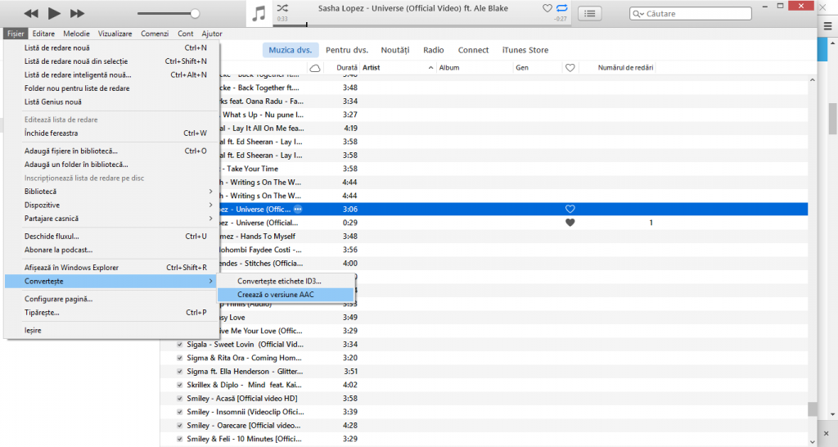The image size is (838, 447).
Task: Expand the Partajare casnică submenu
Action: pos(111,219)
